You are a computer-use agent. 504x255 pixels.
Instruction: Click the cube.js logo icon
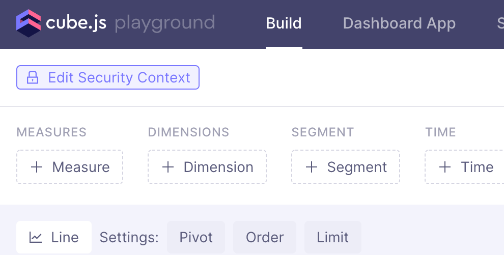pos(28,23)
